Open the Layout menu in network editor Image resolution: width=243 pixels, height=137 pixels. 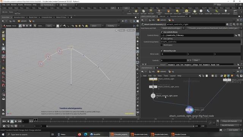point(173,76)
